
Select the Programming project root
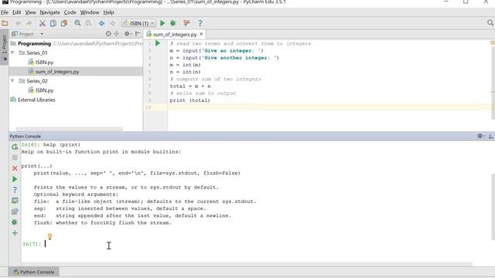(x=34, y=43)
